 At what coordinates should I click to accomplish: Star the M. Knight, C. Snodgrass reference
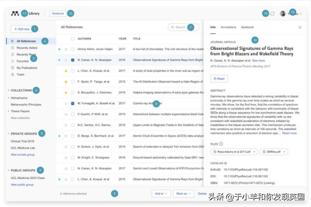tap(66, 158)
